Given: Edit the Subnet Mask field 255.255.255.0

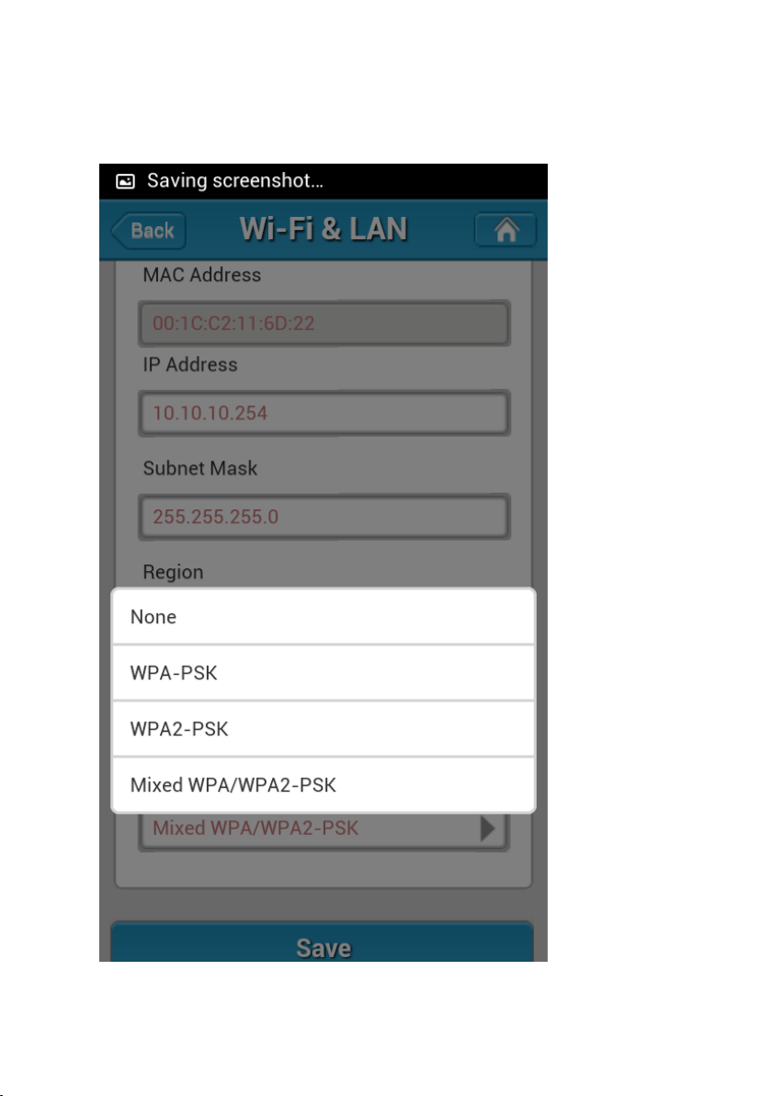Looking at the screenshot, I should click(x=324, y=517).
